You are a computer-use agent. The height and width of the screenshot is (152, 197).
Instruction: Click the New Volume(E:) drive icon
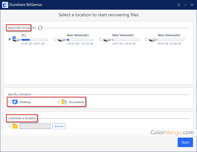point(62,40)
